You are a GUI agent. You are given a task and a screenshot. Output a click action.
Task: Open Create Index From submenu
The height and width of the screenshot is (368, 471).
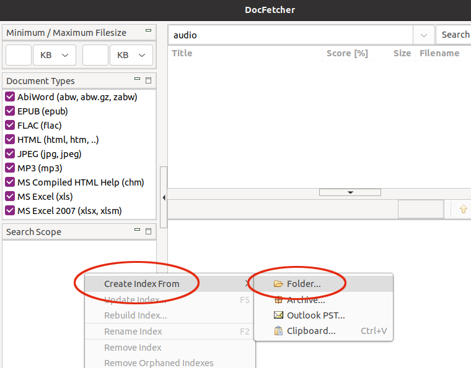tap(170, 284)
